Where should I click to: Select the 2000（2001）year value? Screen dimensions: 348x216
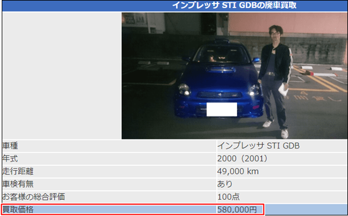click(242, 158)
